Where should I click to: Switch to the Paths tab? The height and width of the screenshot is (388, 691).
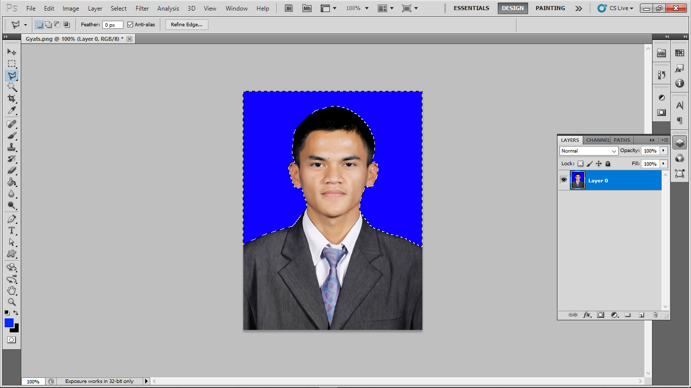coord(622,140)
